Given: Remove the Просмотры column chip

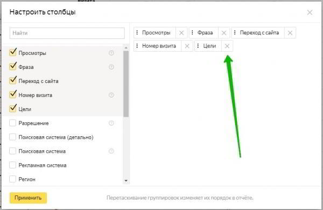Looking at the screenshot, I should (181, 33).
